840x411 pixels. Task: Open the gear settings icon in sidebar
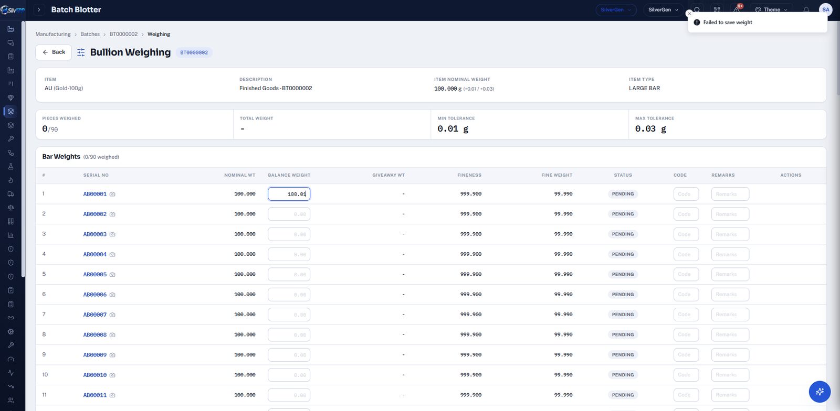(10, 331)
